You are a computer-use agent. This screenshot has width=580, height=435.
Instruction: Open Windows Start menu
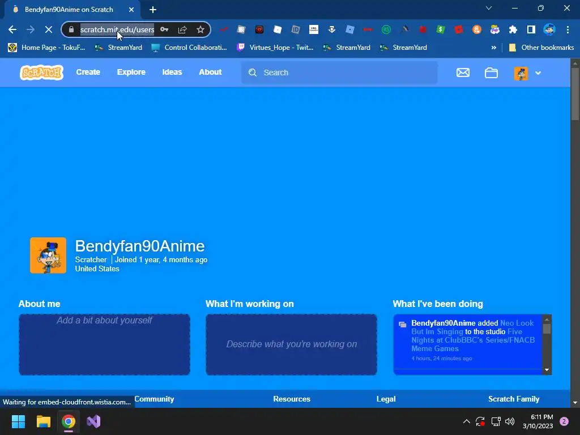[18, 421]
